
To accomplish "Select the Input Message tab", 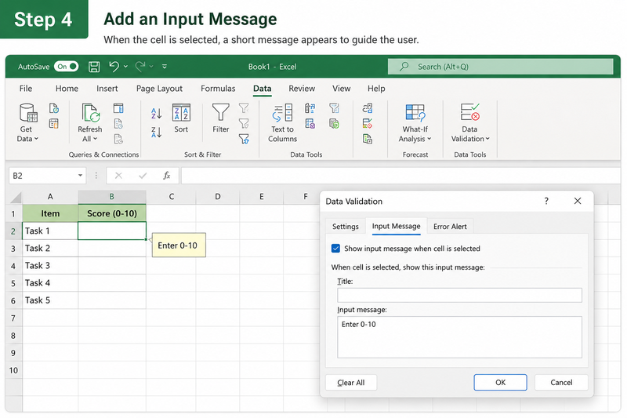I will [396, 226].
